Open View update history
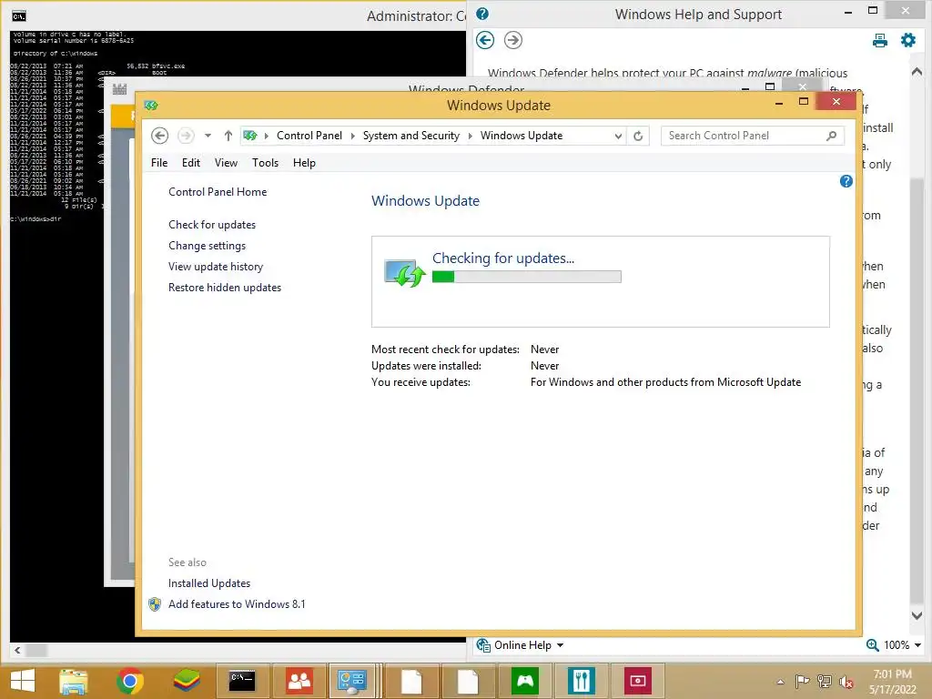Viewport: 932px width, 699px height. click(216, 267)
